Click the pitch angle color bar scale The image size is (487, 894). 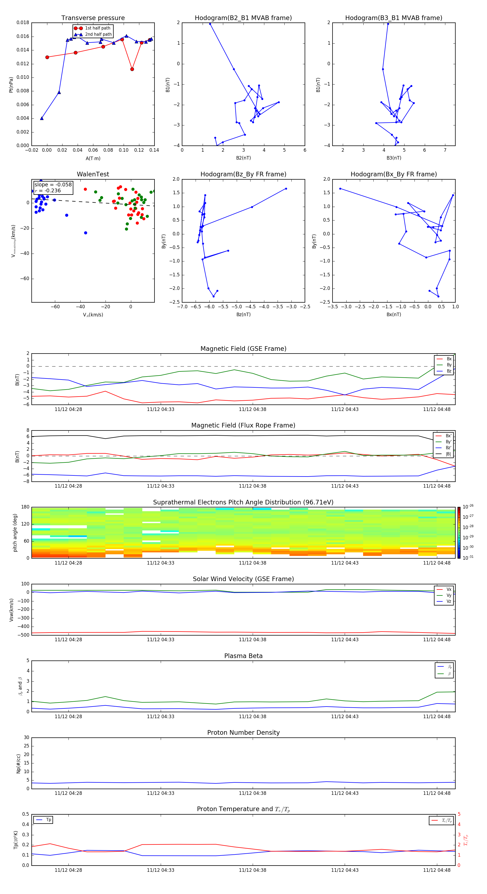coord(459,533)
